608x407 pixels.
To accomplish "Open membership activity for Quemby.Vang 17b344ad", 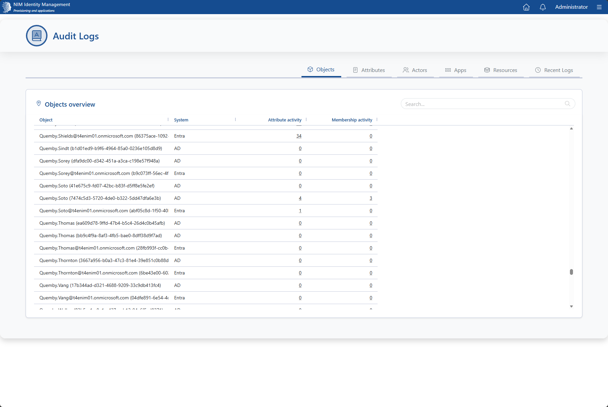I will click(371, 285).
